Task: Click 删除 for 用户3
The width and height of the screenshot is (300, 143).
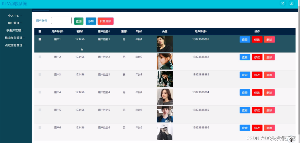Action: click(269, 75)
